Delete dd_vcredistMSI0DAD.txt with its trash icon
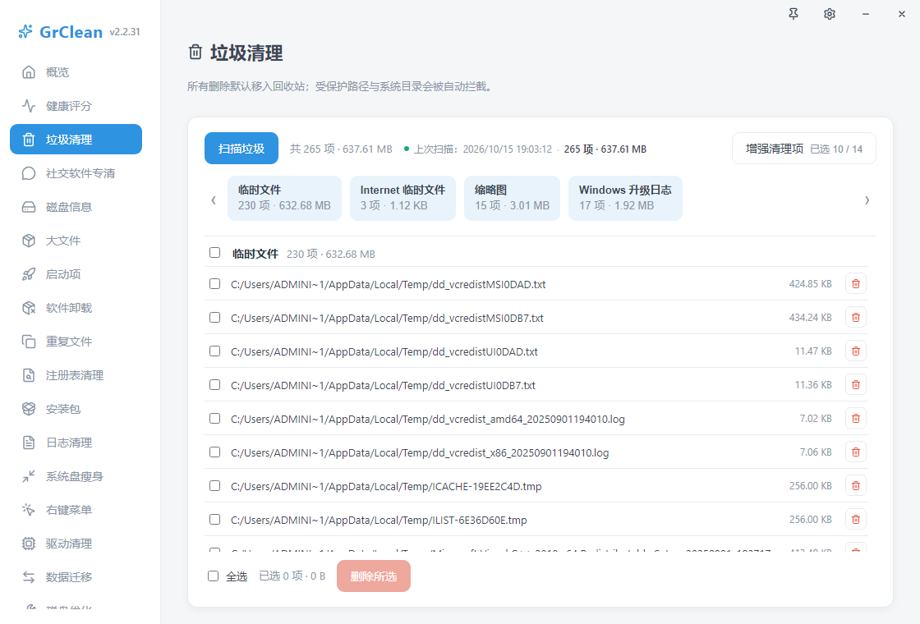This screenshot has height=624, width=920. 856,284
